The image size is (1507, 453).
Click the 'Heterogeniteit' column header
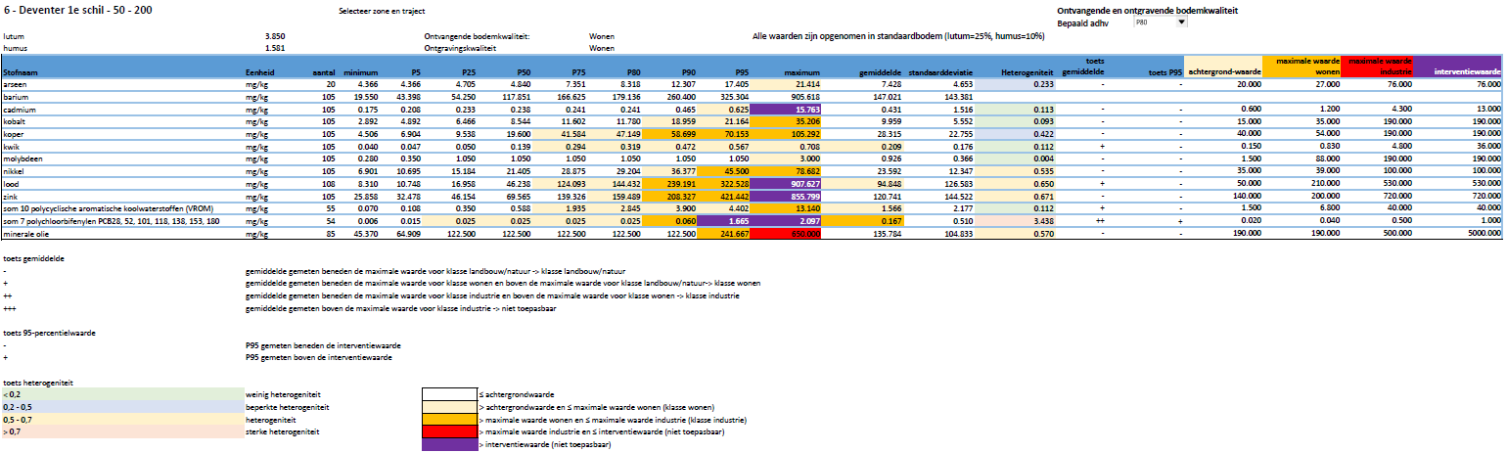[1027, 72]
